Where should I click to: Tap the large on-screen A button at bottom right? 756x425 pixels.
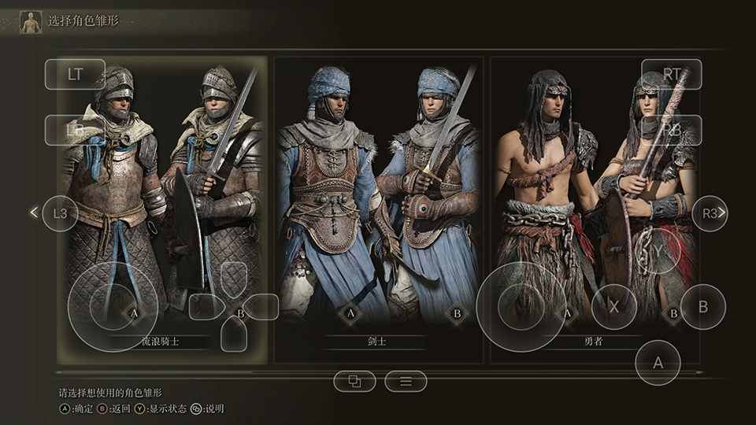pos(658,362)
